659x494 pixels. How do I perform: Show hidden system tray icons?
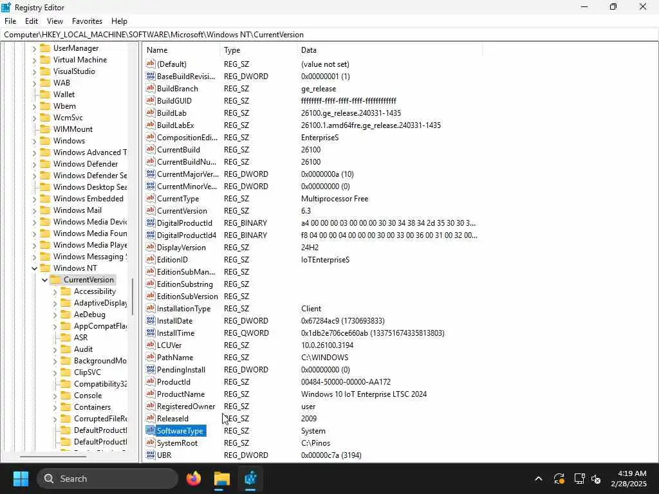(539, 479)
